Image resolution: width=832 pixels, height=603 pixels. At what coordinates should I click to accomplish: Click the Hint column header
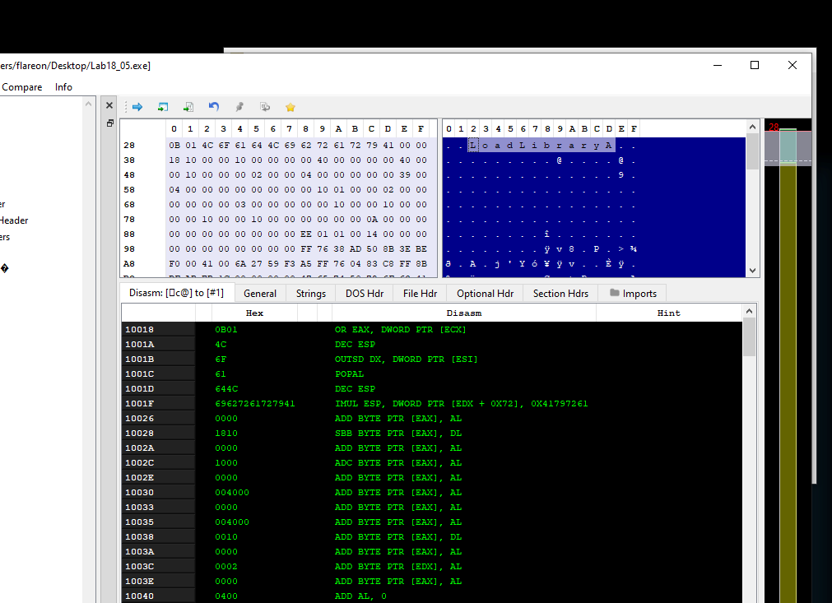click(668, 313)
